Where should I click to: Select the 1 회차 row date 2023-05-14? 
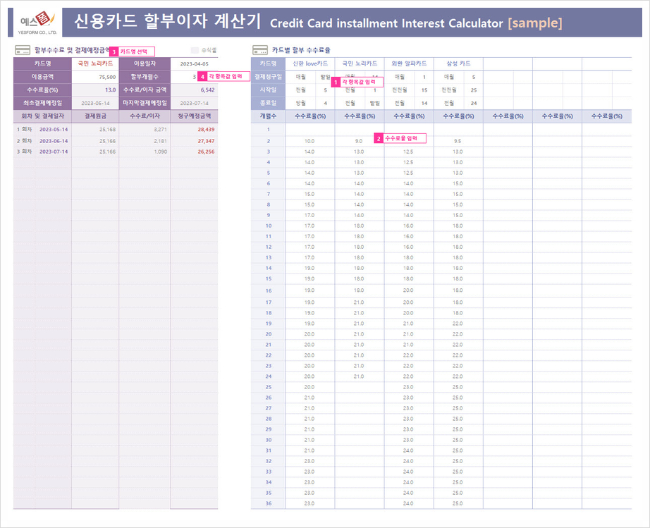(x=54, y=129)
